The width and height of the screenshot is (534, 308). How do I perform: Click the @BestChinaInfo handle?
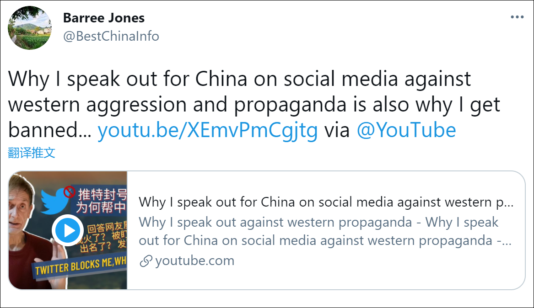tap(111, 36)
